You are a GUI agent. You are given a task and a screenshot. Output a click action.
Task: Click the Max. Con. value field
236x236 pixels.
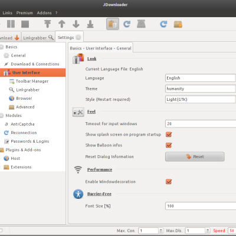[x=149, y=231]
